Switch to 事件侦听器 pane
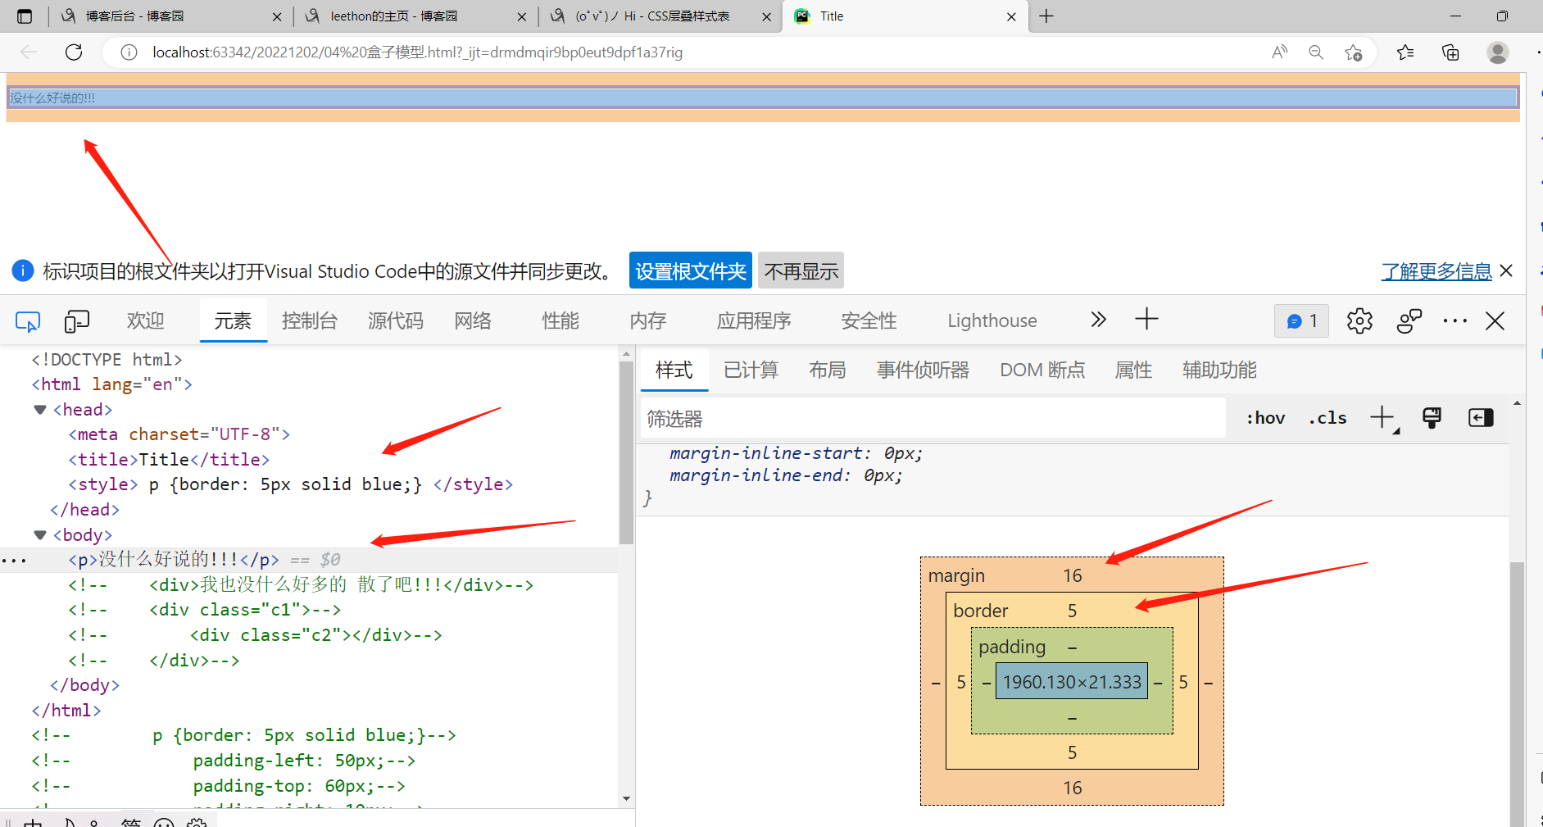 [x=923, y=370]
